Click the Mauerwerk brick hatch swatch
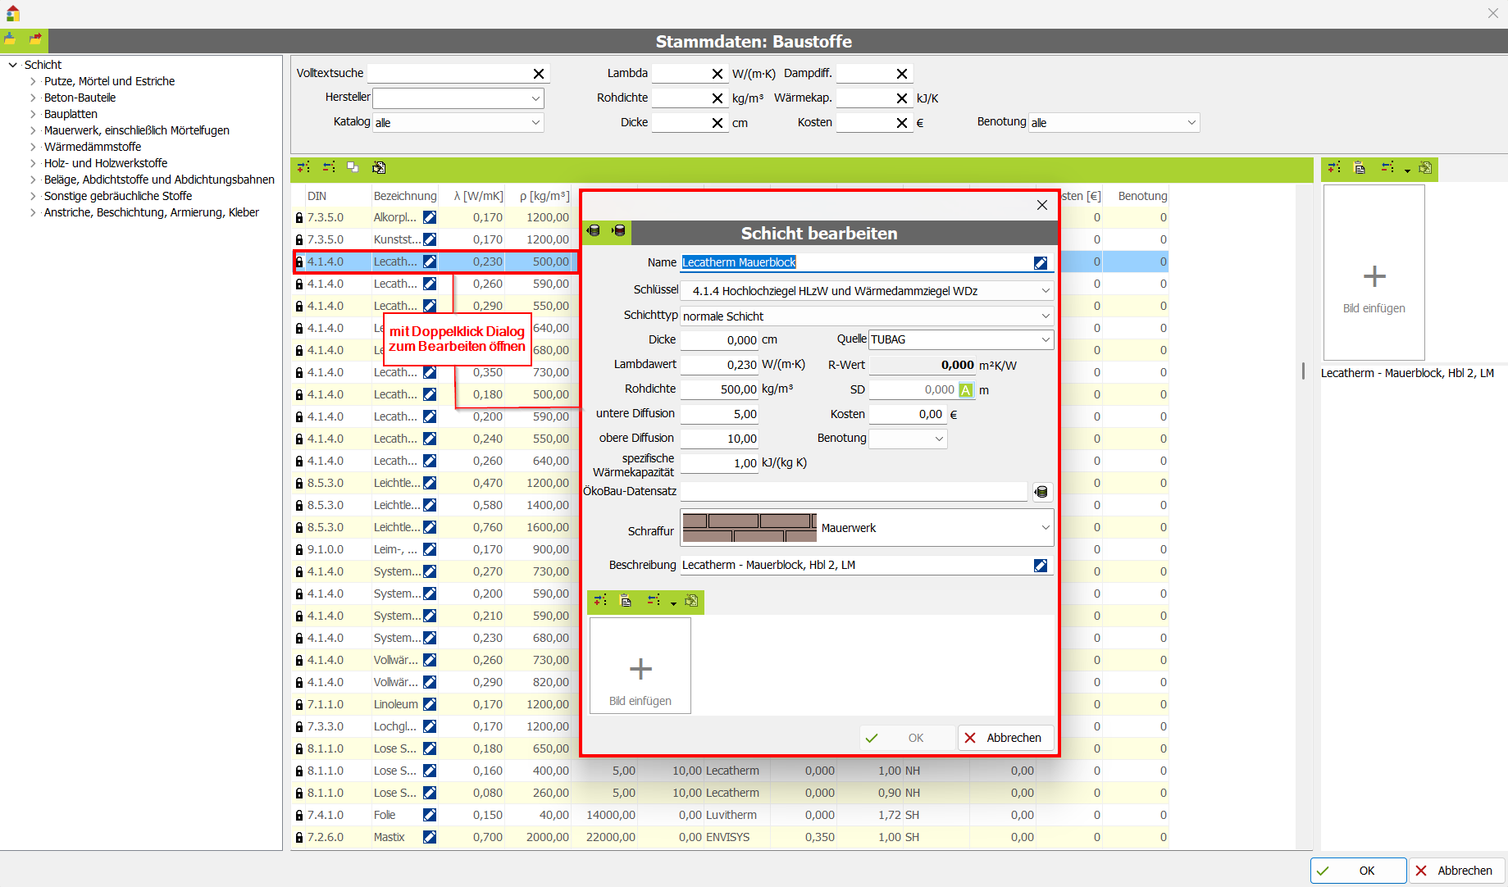This screenshot has width=1508, height=887. [749, 528]
